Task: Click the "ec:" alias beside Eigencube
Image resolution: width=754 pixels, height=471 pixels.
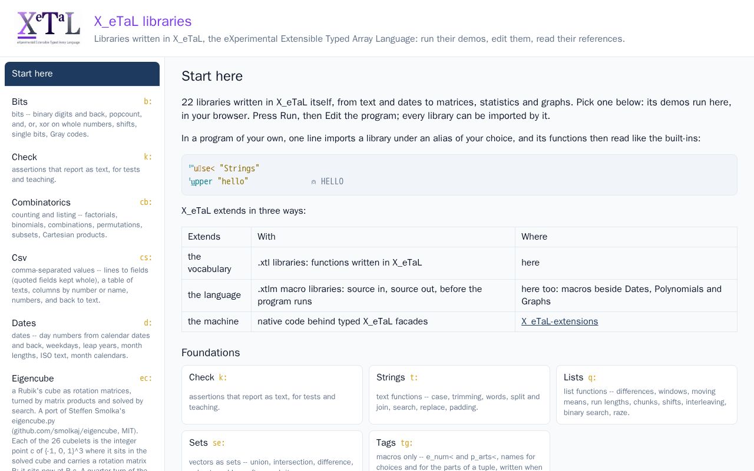Action: tap(146, 379)
